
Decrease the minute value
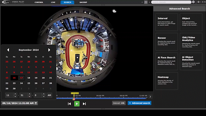pos(29,96)
